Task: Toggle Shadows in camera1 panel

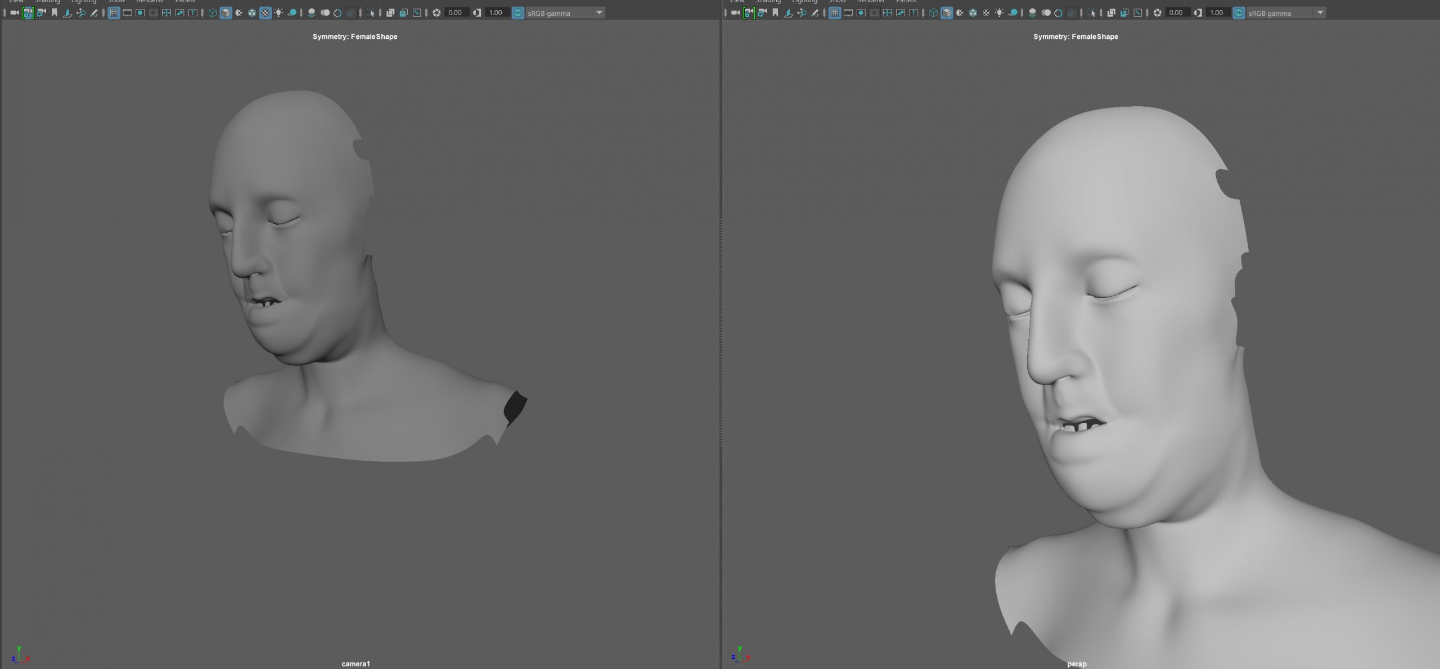Action: [x=292, y=12]
